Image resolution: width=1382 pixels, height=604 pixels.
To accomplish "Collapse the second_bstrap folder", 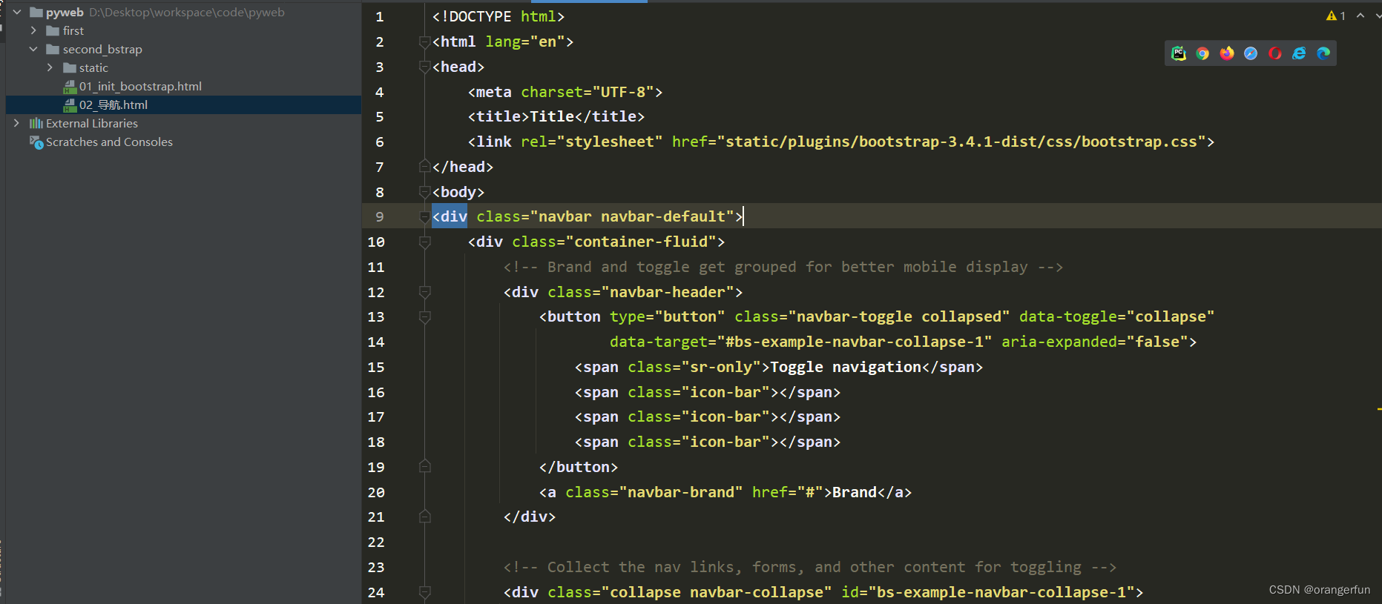I will coord(33,49).
